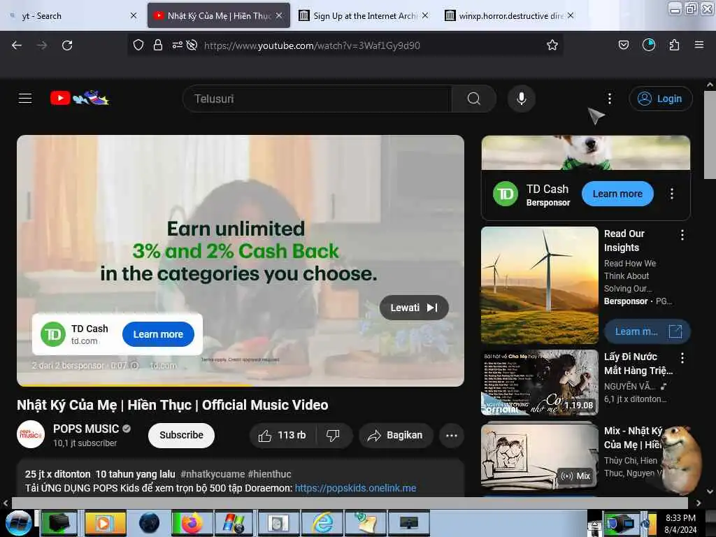Open the popskids.onelink.me link

click(355, 488)
